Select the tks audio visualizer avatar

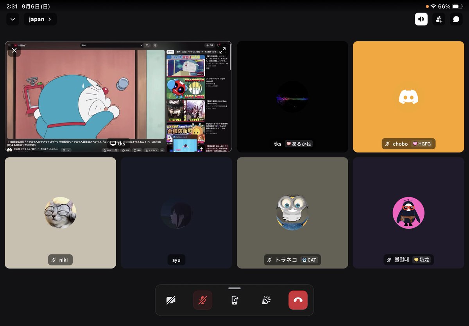click(x=292, y=97)
